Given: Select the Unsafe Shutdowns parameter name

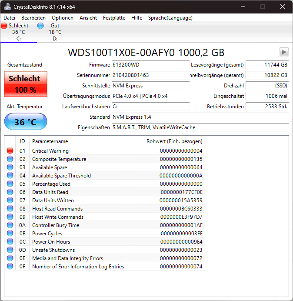Looking at the screenshot, I should (x=53, y=250).
